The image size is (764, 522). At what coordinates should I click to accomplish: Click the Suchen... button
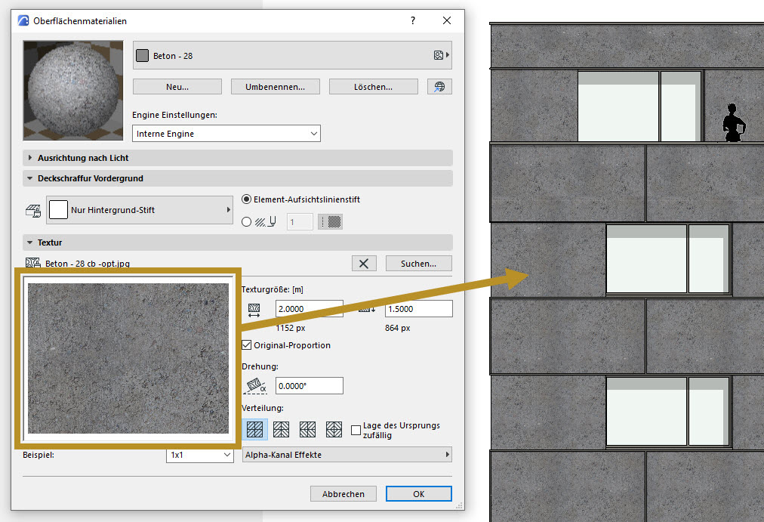pos(418,264)
